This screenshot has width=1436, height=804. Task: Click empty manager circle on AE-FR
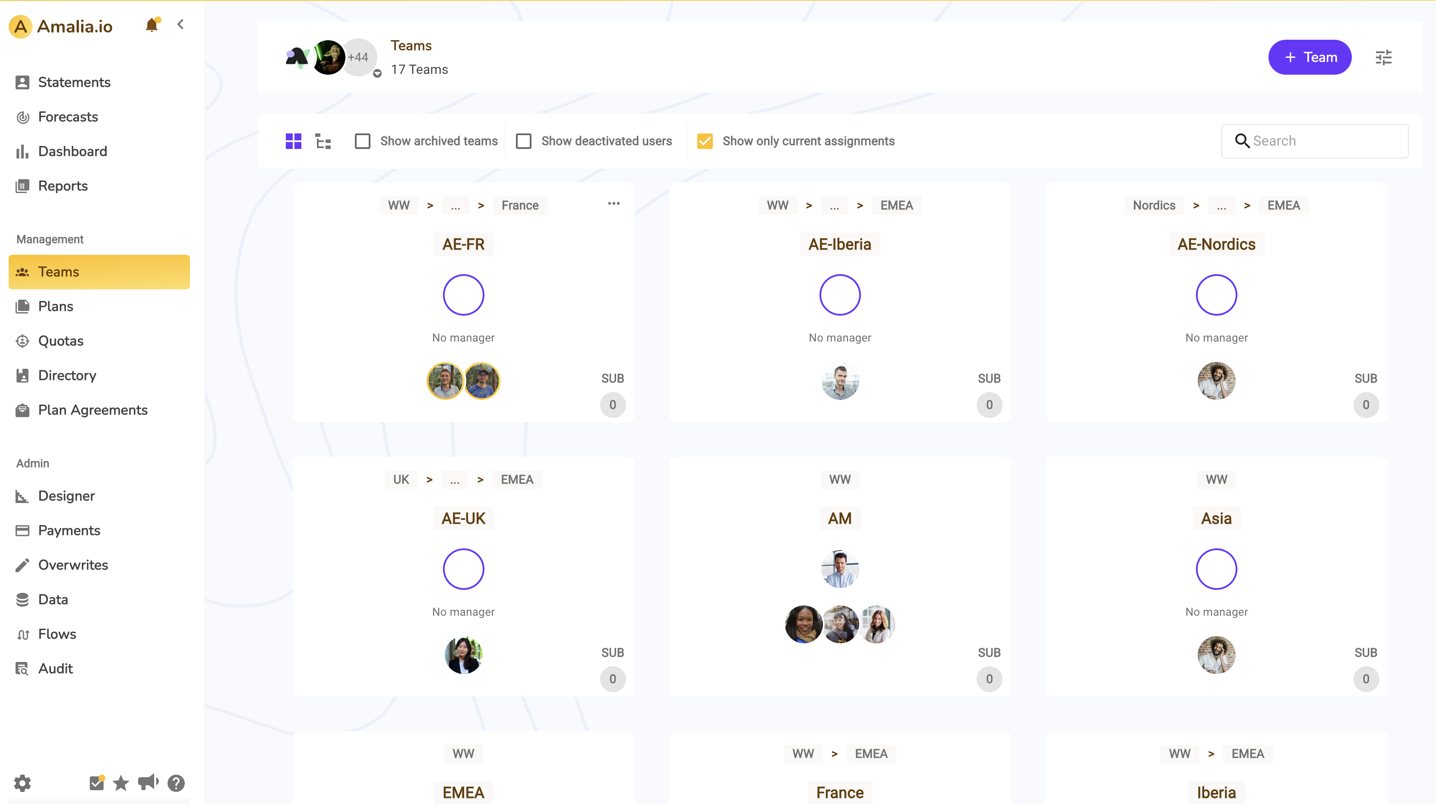464,295
